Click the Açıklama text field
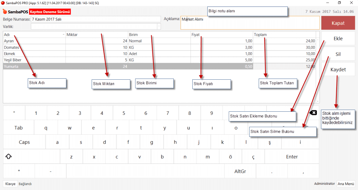This screenshot has height=190, width=358. coord(250,23)
